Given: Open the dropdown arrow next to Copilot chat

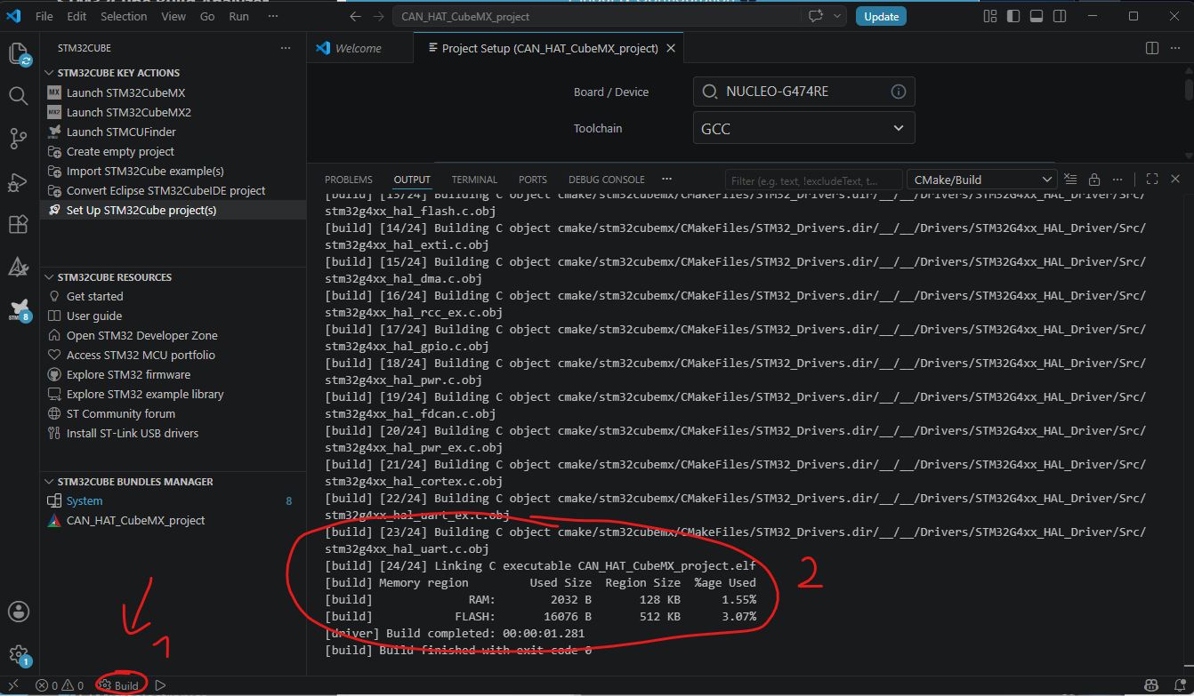Looking at the screenshot, I should click(837, 16).
